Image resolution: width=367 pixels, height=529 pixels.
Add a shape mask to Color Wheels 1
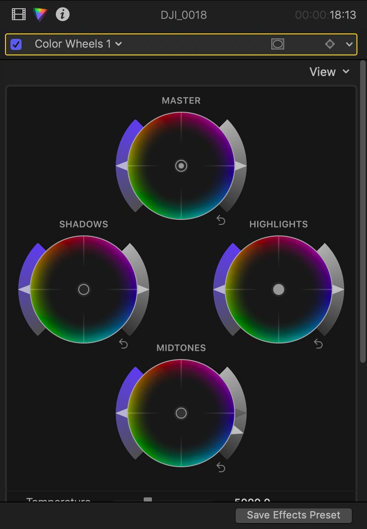click(278, 44)
